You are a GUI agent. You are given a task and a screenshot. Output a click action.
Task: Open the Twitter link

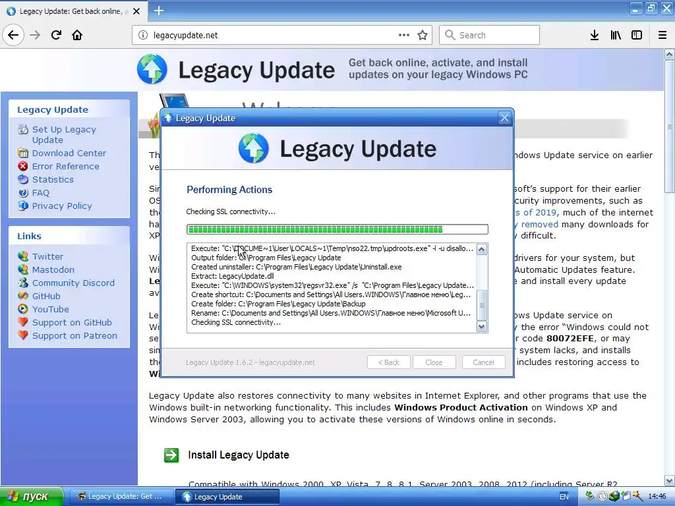click(x=47, y=256)
